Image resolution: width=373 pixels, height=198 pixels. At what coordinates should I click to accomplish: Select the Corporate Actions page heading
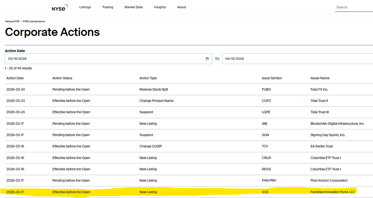pyautogui.click(x=53, y=32)
